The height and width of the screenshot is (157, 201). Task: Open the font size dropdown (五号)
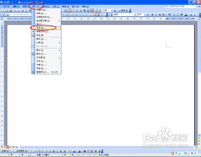141,15
